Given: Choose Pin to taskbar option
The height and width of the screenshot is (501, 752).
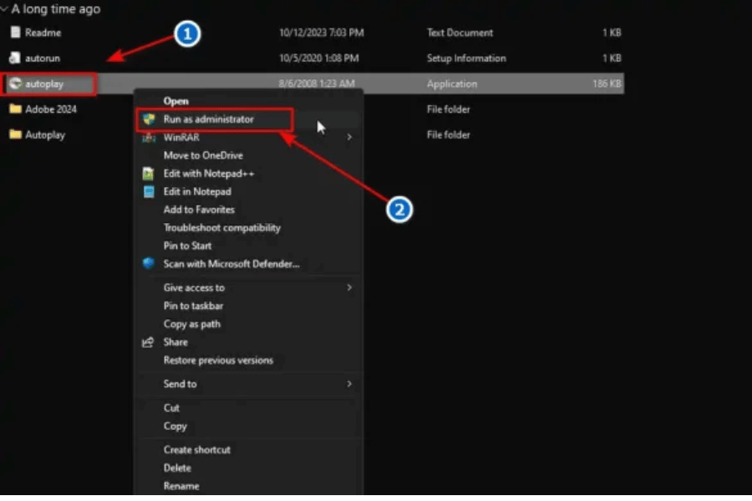Looking at the screenshot, I should [191, 306].
